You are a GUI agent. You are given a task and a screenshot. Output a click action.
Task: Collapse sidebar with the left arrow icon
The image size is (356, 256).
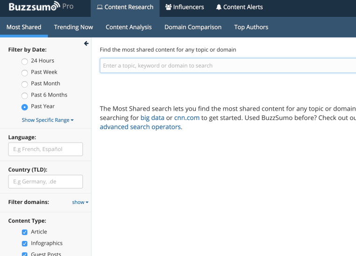[86, 44]
